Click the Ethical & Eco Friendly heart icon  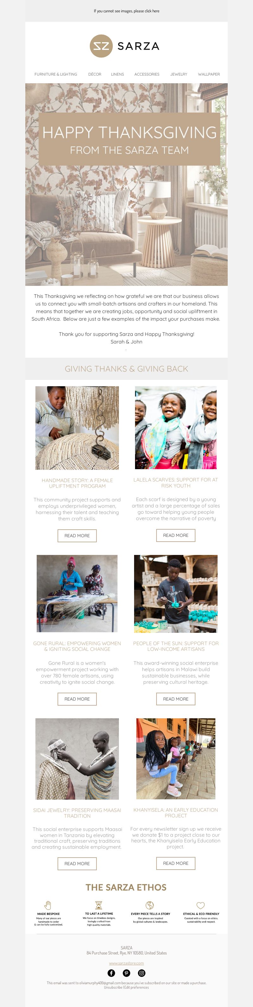201,905
